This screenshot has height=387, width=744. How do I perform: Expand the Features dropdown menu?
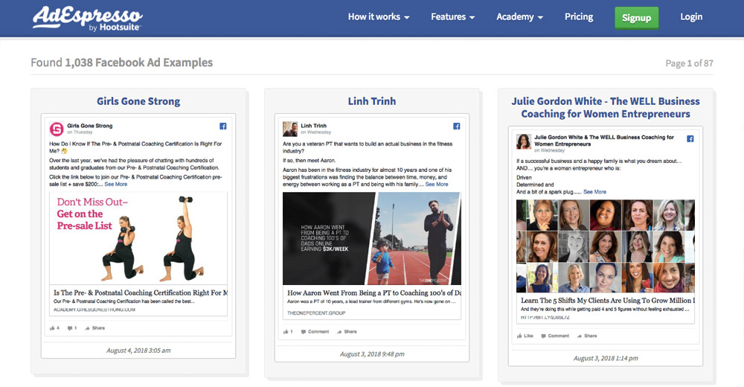click(x=452, y=16)
